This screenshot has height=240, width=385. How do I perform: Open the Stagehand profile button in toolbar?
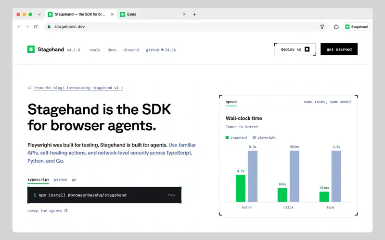click(x=356, y=27)
